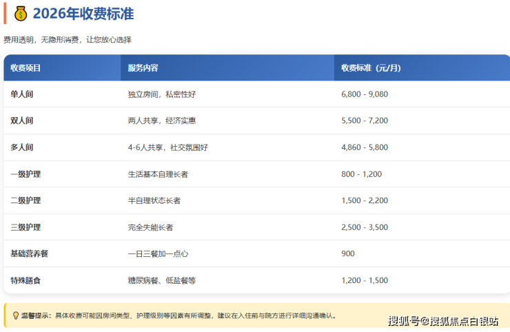Click the 温馨提示 bold label
The width and height of the screenshot is (510, 332).
tap(36, 315)
